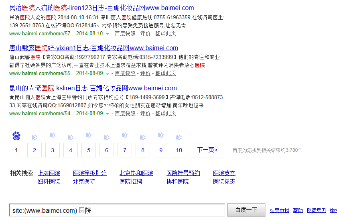This screenshot has height=220, width=337.
Task: Click 翻译此页 on the 民治医院 result
Action: [x=165, y=34]
